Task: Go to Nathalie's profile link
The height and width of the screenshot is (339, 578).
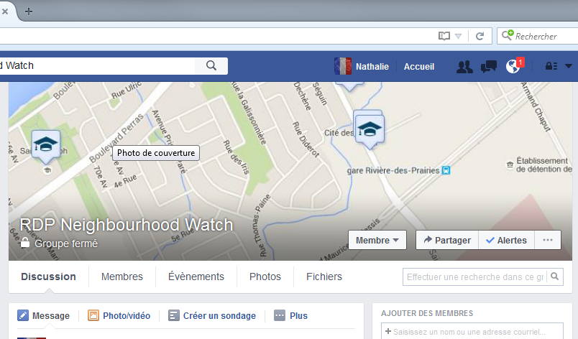Action: [x=372, y=67]
